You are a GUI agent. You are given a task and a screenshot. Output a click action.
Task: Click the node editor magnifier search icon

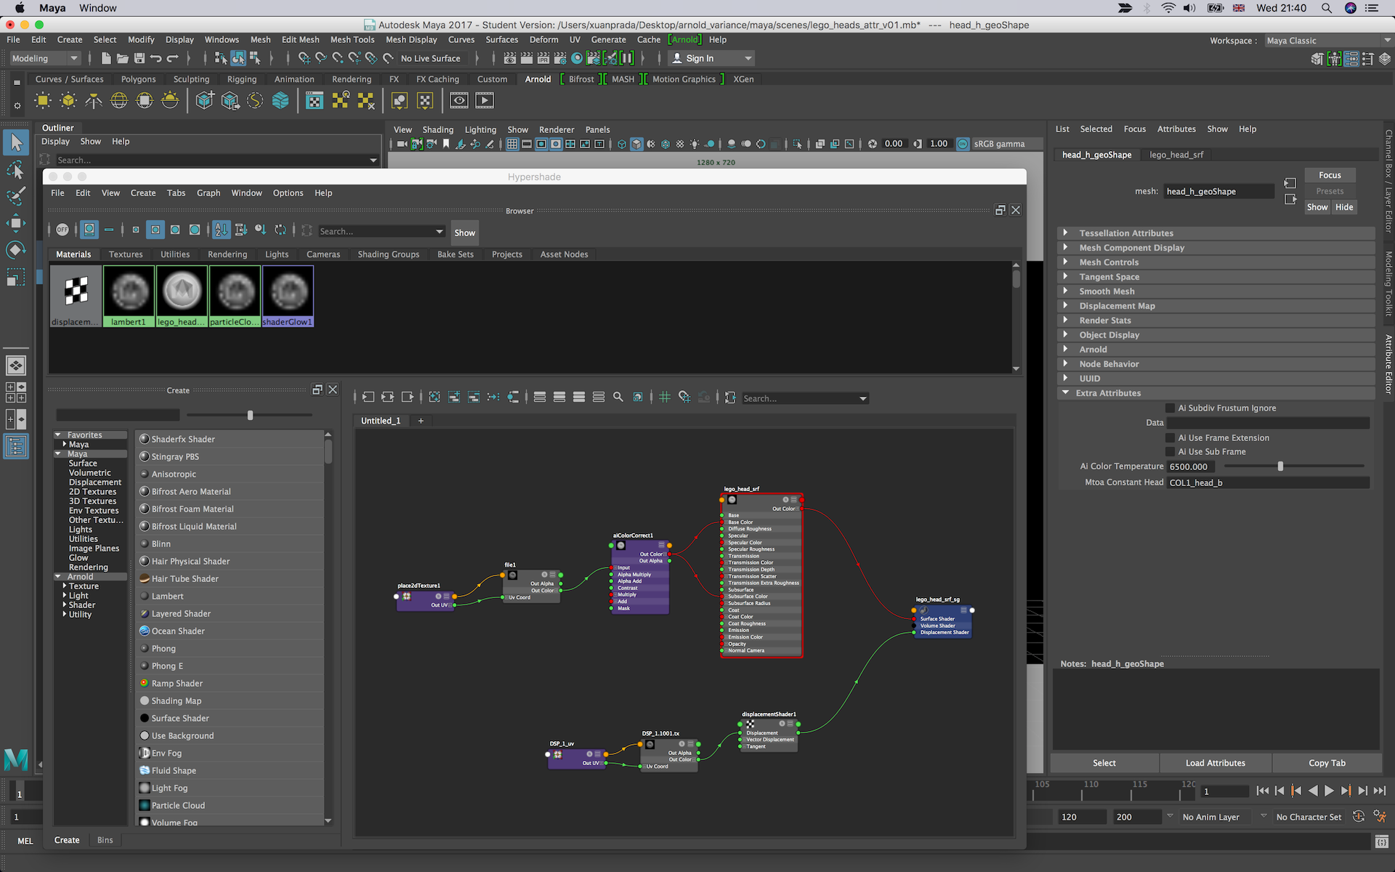pos(618,397)
